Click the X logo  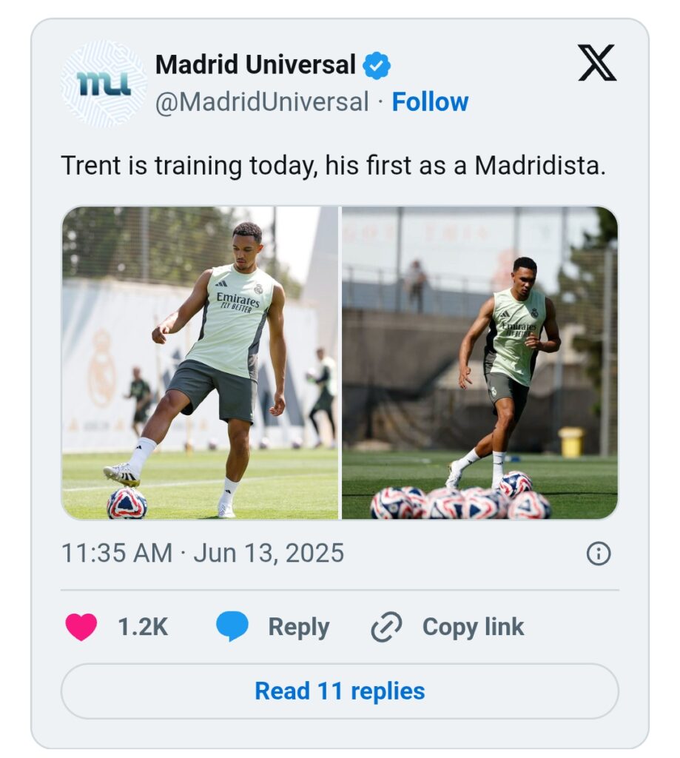(x=596, y=64)
